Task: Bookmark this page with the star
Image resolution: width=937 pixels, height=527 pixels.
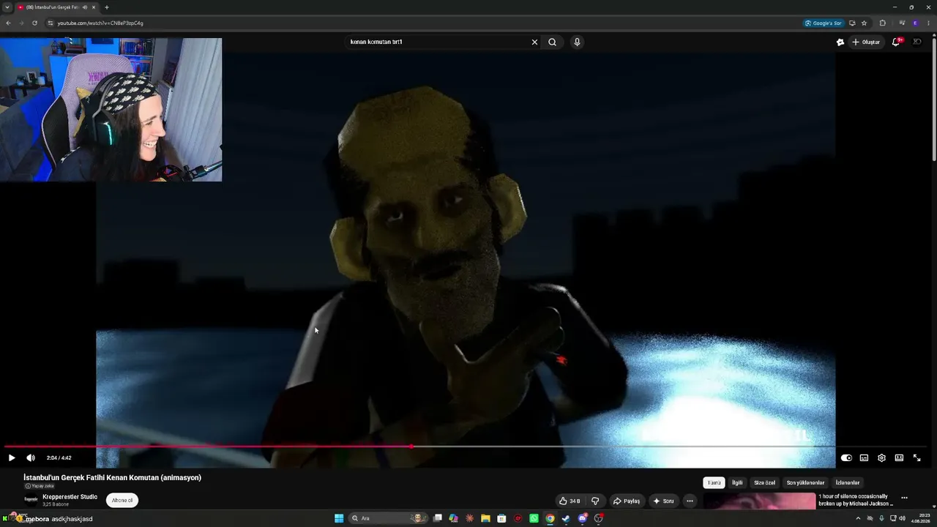Action: click(864, 23)
